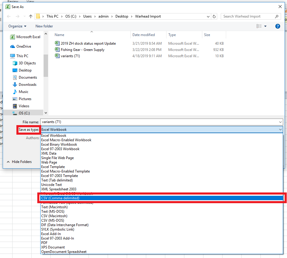Choose OpenDocument Spreadsheet type
This screenshot has width=287, height=258.
point(162,252)
